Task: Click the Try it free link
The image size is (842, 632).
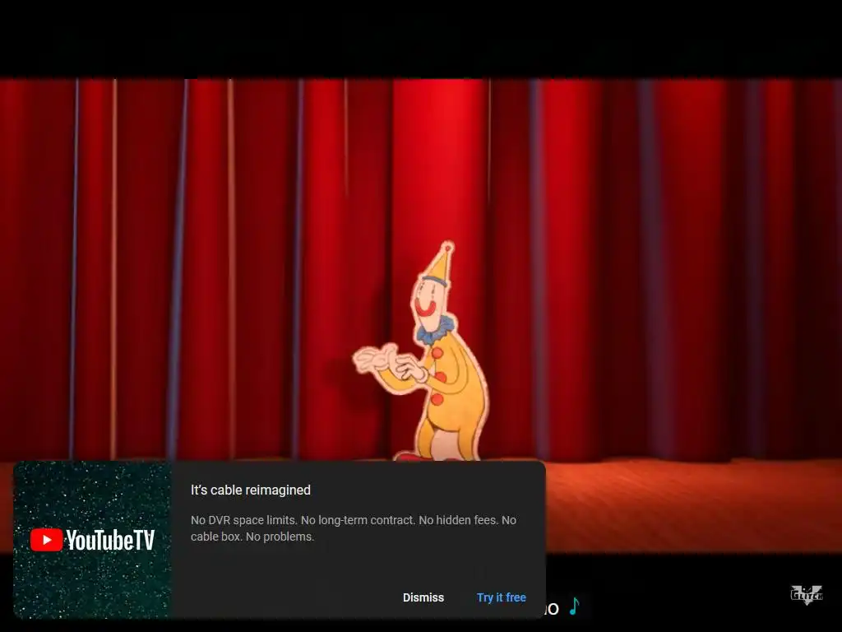Action: tap(501, 597)
